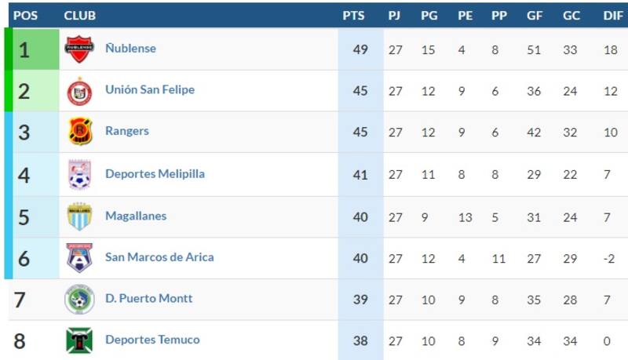Click the Unión San Felipe crest icon

79,91
